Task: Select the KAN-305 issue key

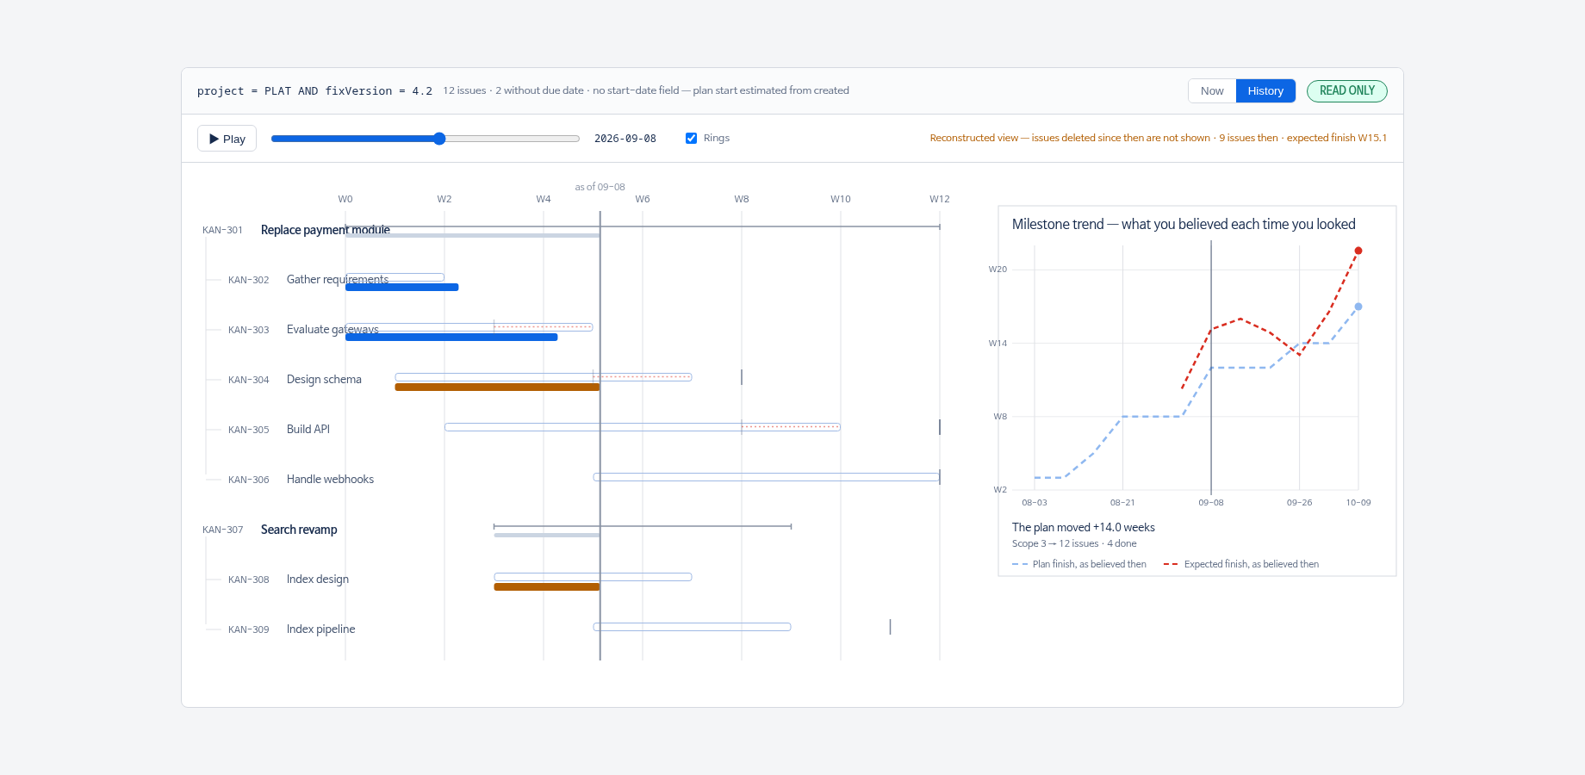Action: tap(248, 430)
